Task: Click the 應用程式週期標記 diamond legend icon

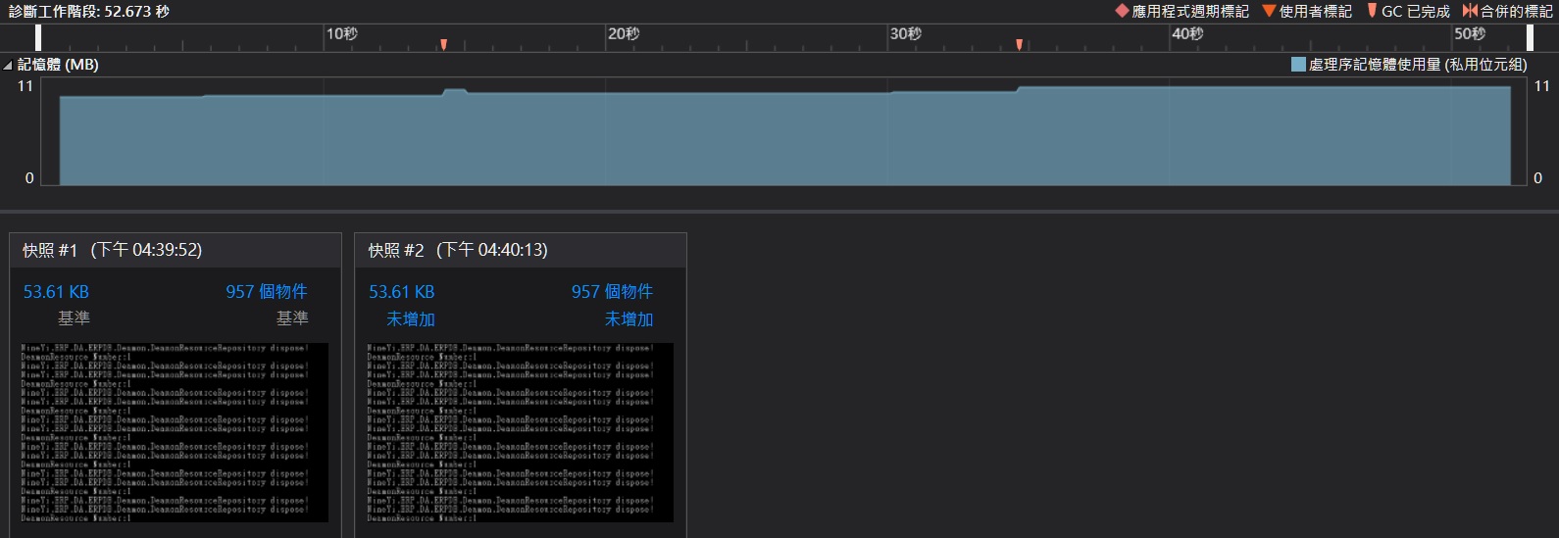Action: click(1122, 11)
